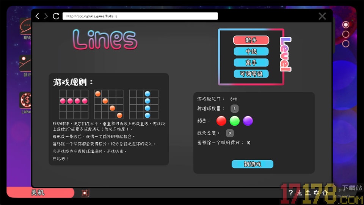Click the red color ball
This screenshot has width=364, height=205.
coord(221,121)
